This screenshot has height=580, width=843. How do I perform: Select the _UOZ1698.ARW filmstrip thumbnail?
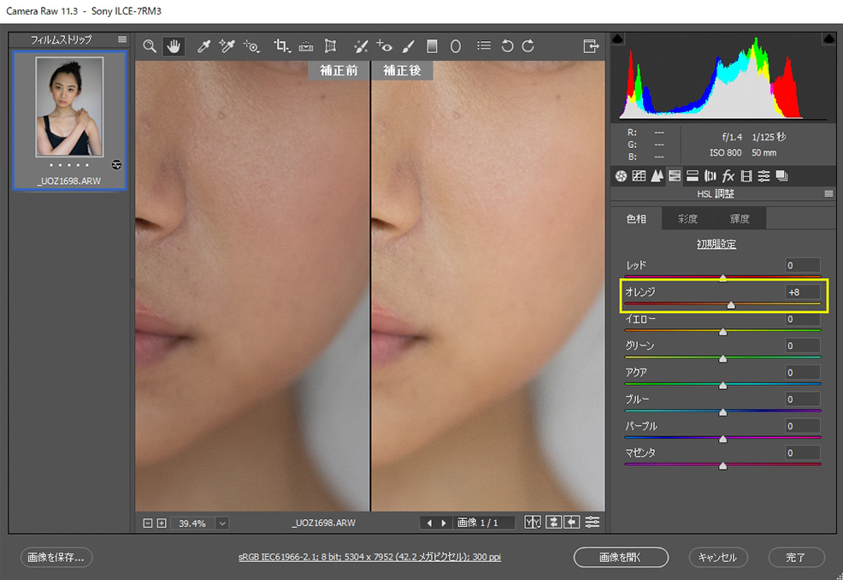69,107
